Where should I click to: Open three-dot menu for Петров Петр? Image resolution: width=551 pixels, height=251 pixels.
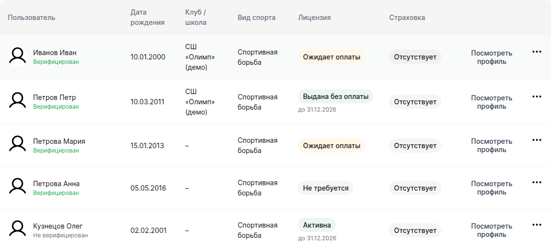pos(536,97)
